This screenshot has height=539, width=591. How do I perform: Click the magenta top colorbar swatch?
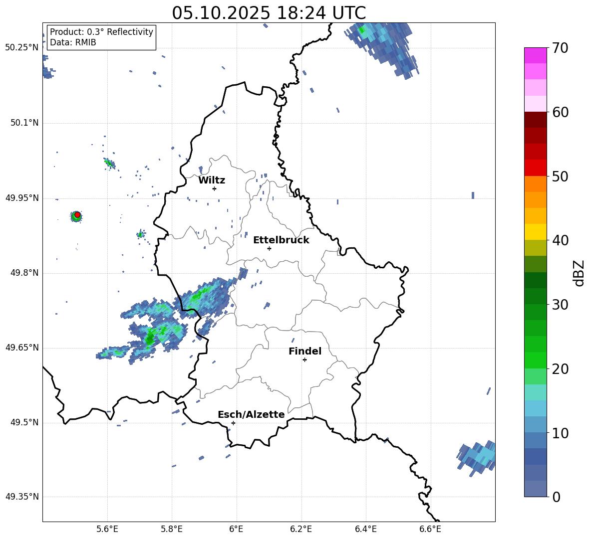(535, 56)
